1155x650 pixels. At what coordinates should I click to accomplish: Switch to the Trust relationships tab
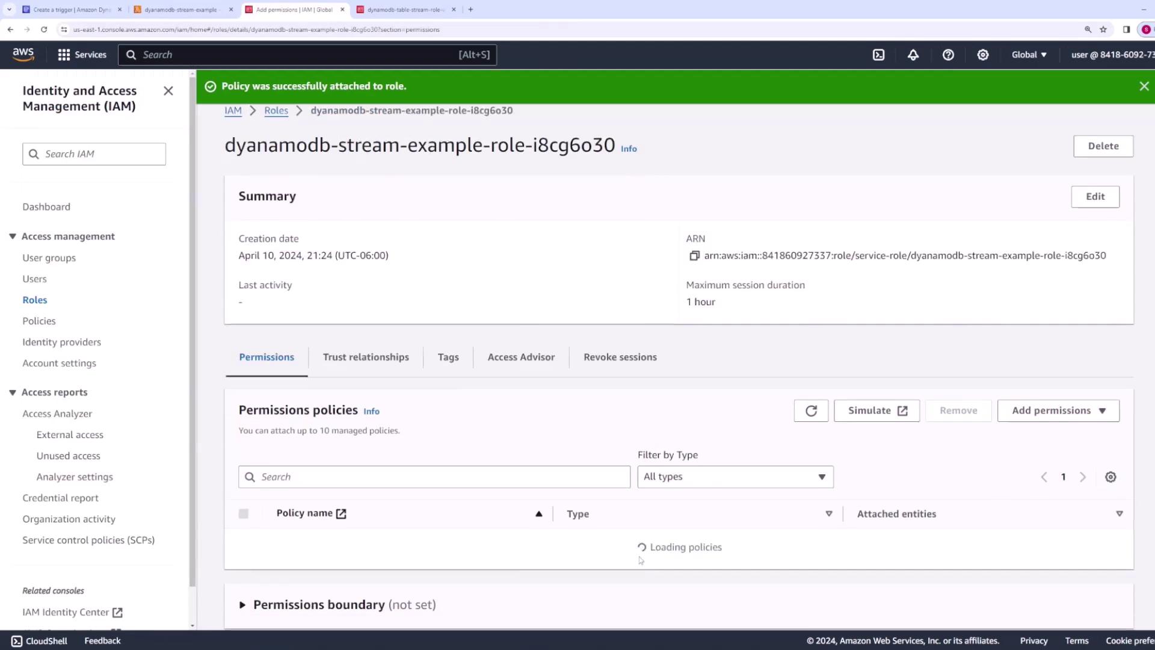point(366,357)
